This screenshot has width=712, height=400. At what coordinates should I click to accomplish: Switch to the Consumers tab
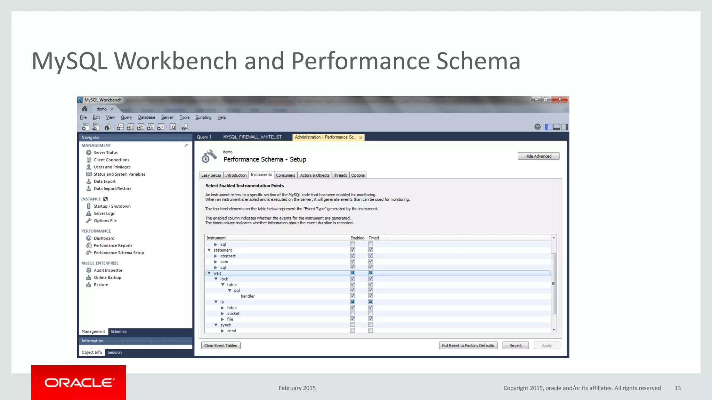(x=285, y=175)
